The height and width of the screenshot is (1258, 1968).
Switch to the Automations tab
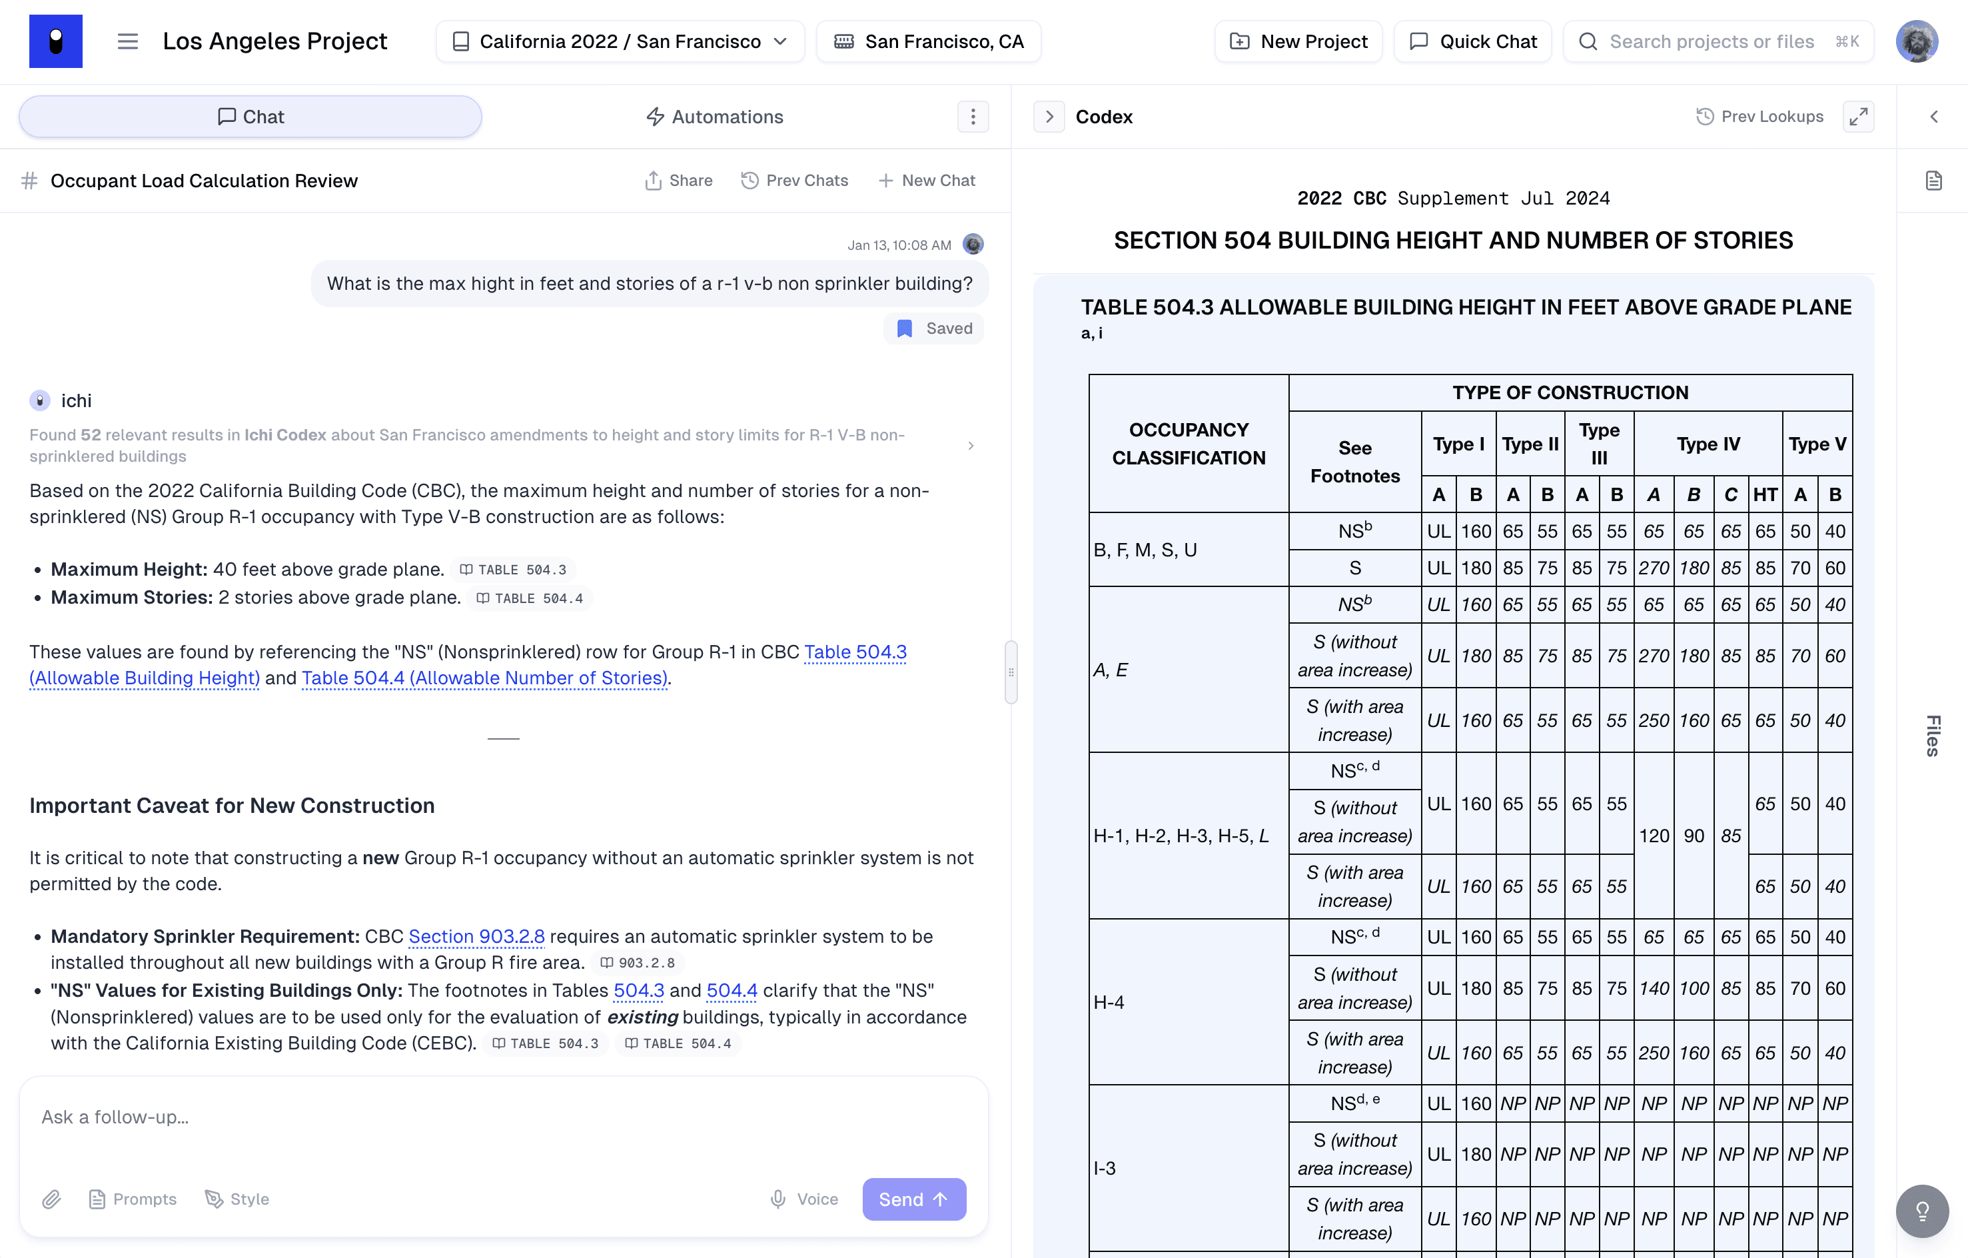715,117
